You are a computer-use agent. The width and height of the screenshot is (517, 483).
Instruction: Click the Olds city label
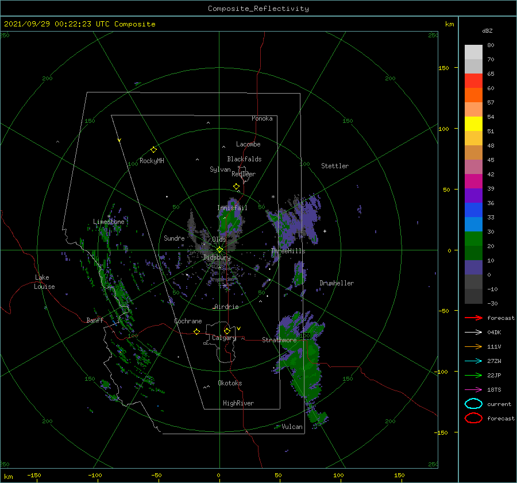point(219,239)
